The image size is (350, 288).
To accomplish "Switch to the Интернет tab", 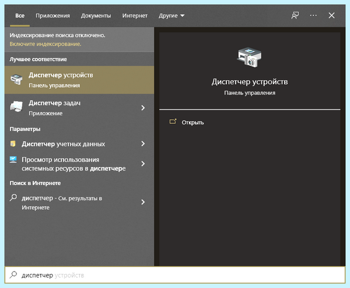I will [135, 16].
